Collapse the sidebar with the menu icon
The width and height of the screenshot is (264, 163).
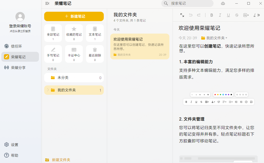tap(47, 3)
